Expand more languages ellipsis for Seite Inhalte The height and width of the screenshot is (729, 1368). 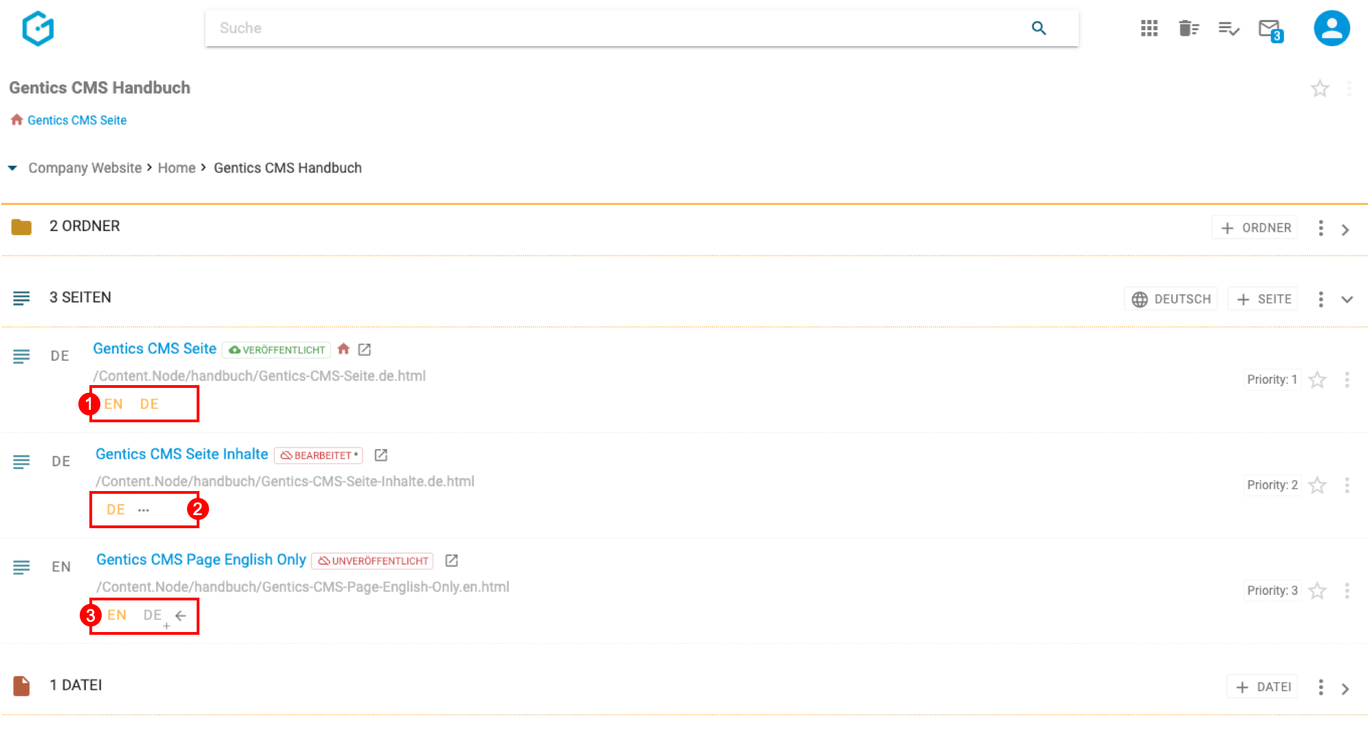point(143,510)
